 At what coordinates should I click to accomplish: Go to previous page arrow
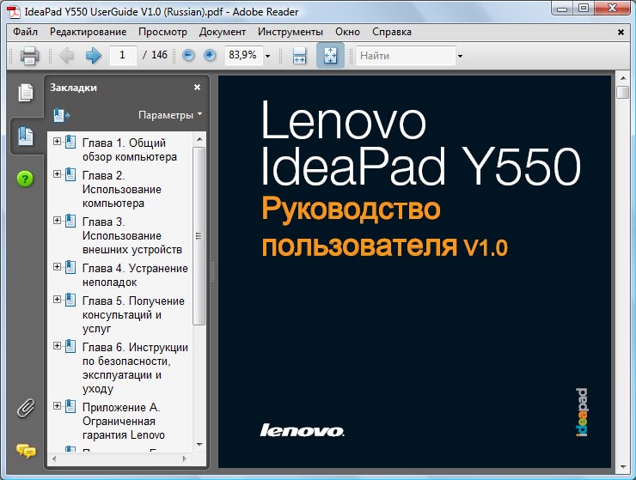coord(66,56)
